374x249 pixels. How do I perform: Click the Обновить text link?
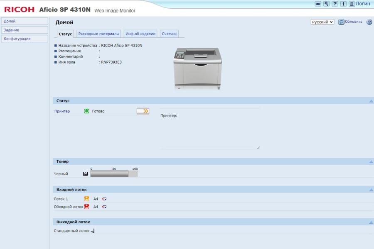(x=354, y=22)
